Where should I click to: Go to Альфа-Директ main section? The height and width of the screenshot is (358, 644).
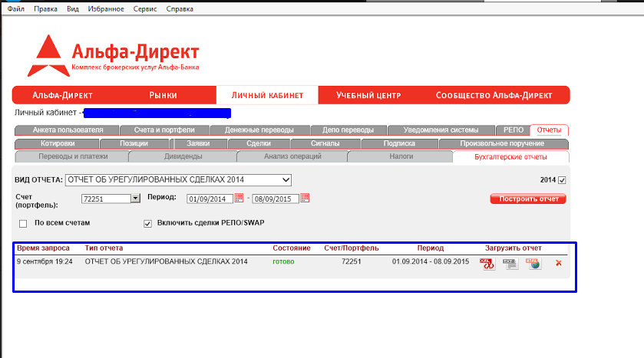[62, 95]
